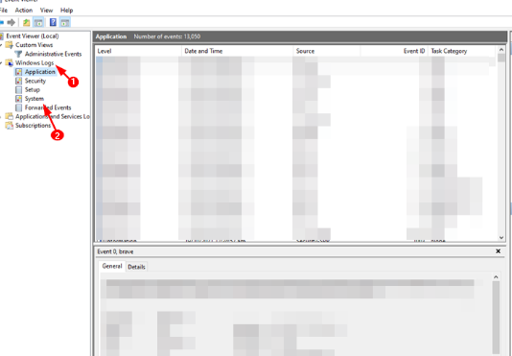Toggle the Show/Hide Action Pane toolbar icon
Image resolution: width=512 pixels, height=356 pixels.
point(65,22)
